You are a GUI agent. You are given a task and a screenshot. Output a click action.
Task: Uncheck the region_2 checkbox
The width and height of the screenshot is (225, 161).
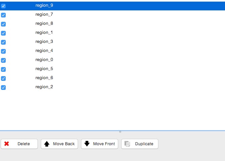tap(3, 88)
